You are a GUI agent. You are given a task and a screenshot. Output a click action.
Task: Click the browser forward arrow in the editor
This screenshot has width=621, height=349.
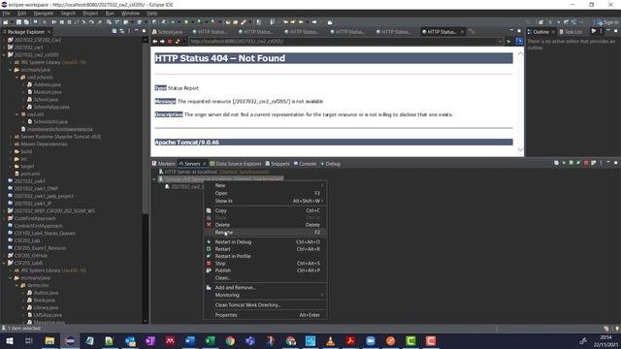(x=162, y=42)
